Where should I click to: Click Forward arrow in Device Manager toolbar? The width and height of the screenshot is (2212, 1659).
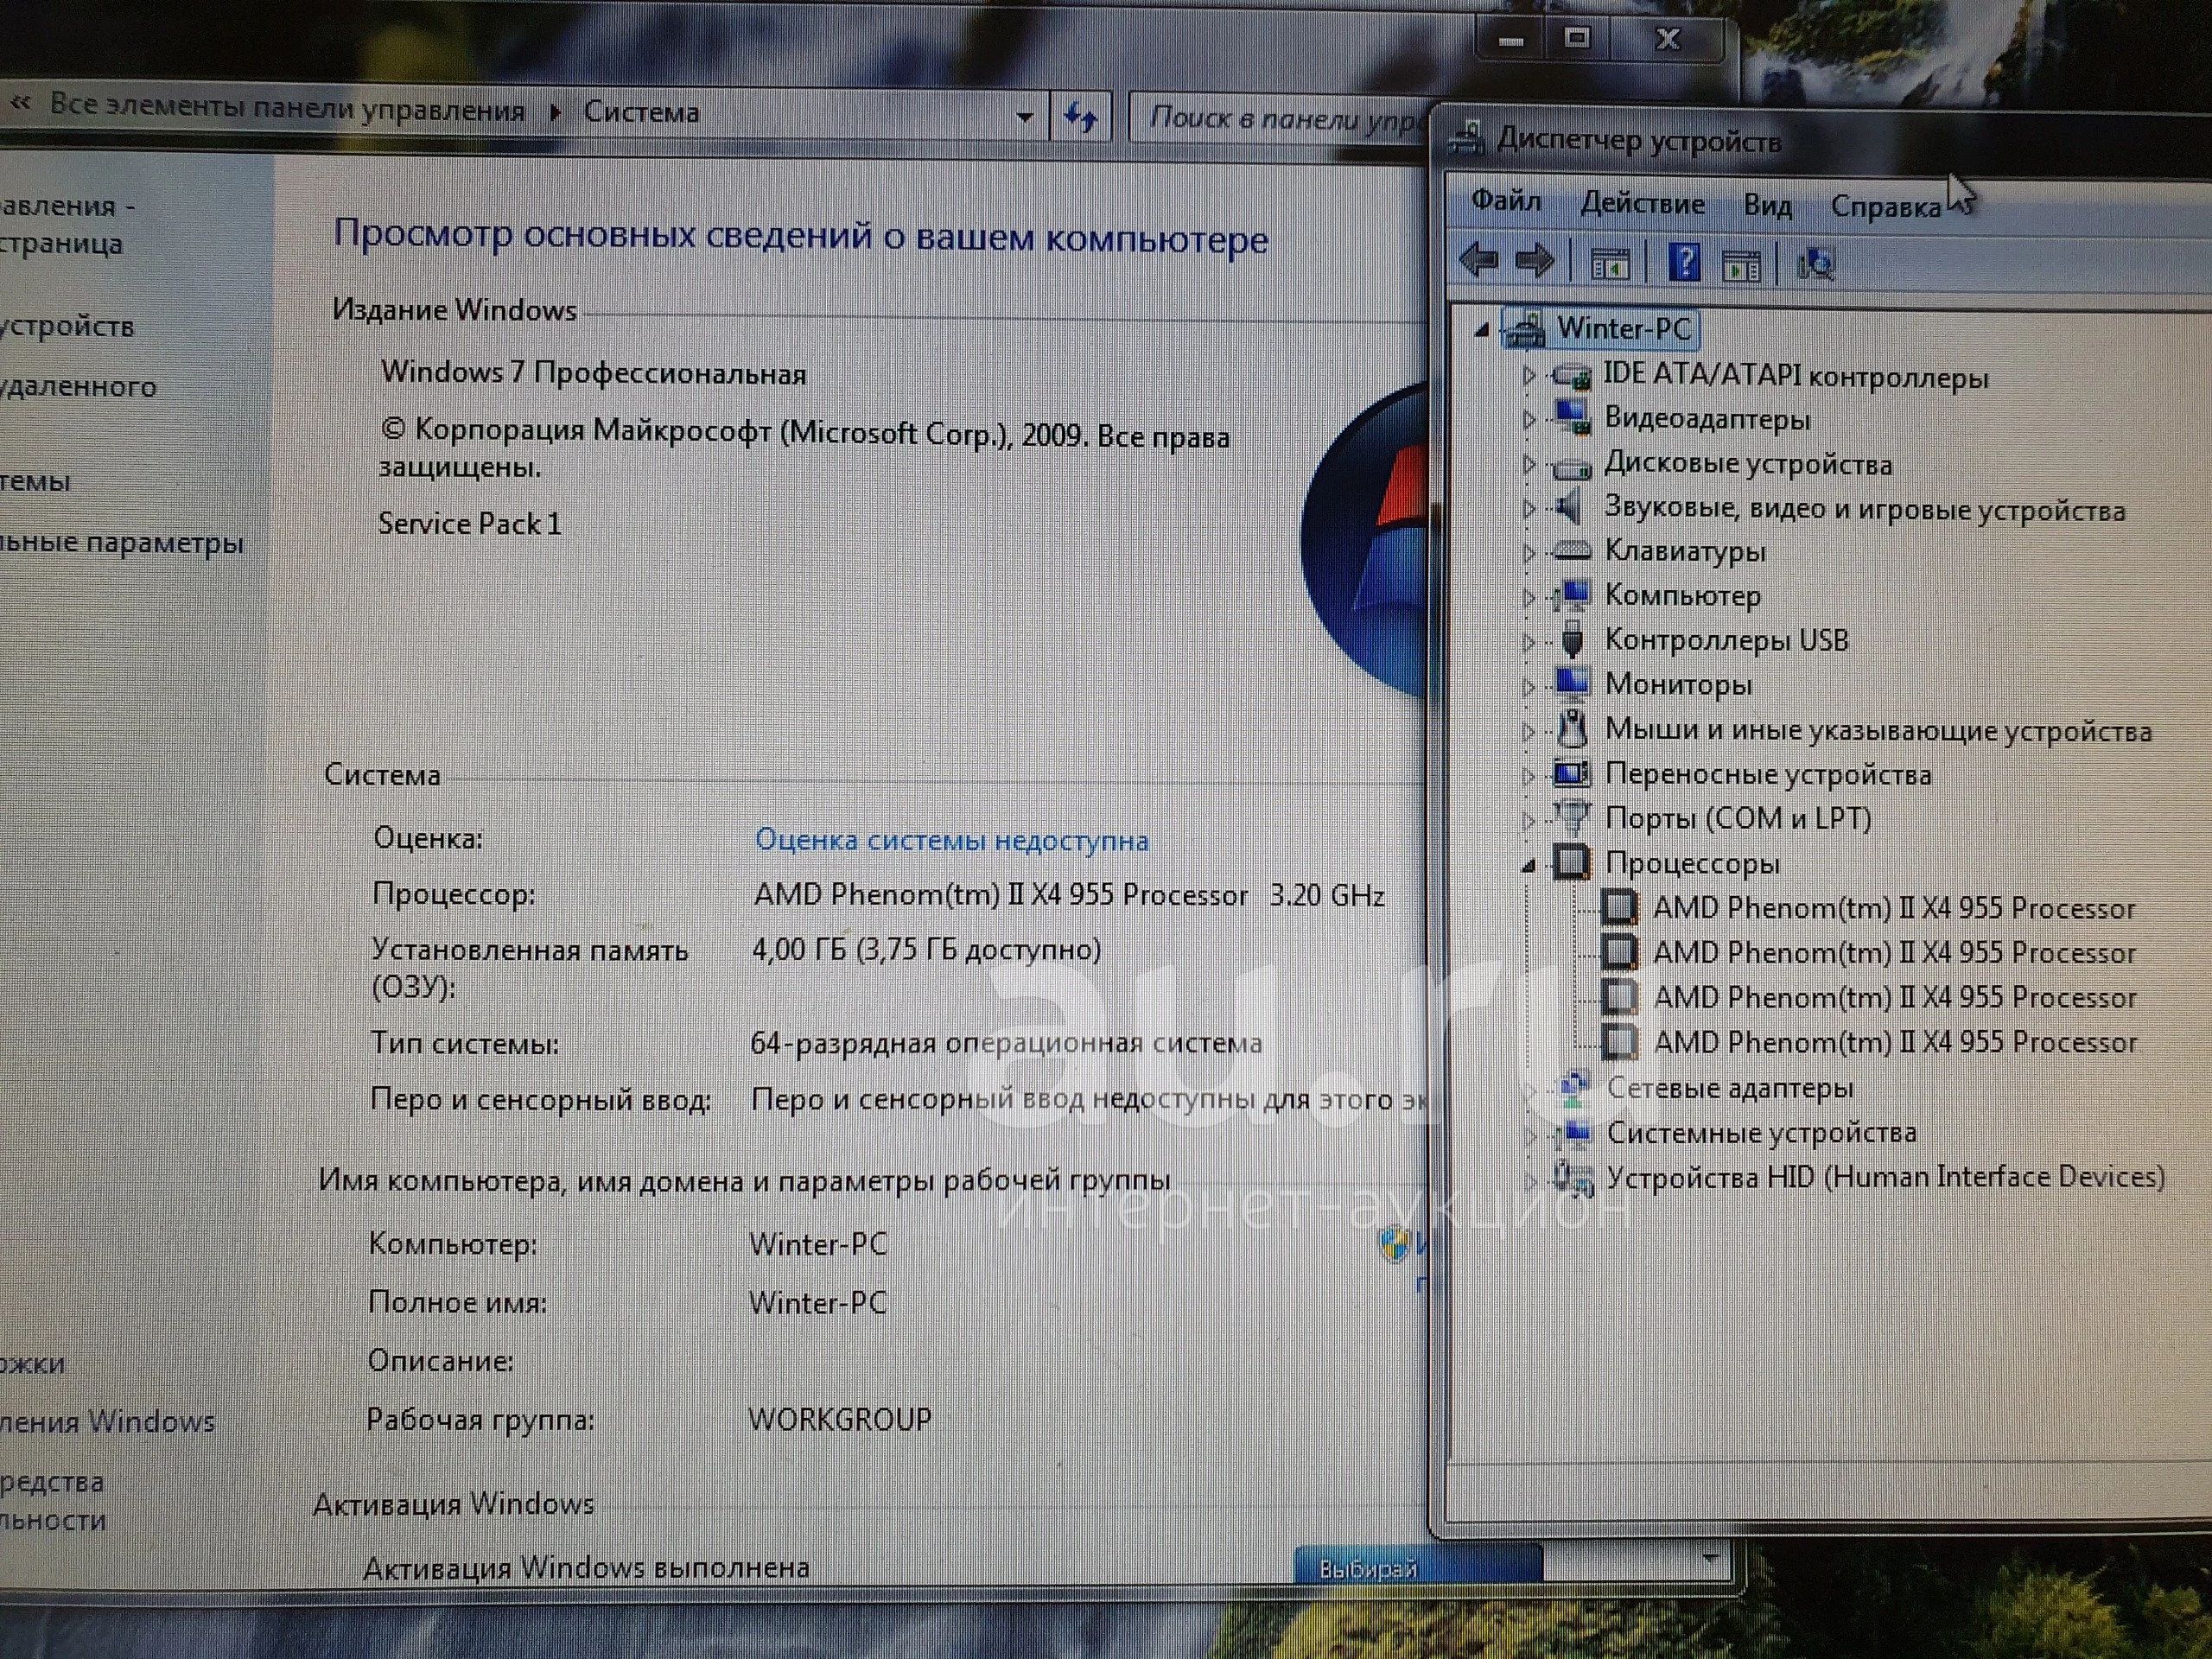(x=1534, y=262)
